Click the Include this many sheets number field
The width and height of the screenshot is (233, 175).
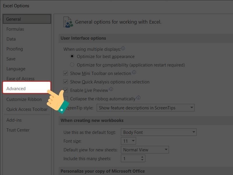pos(130,159)
